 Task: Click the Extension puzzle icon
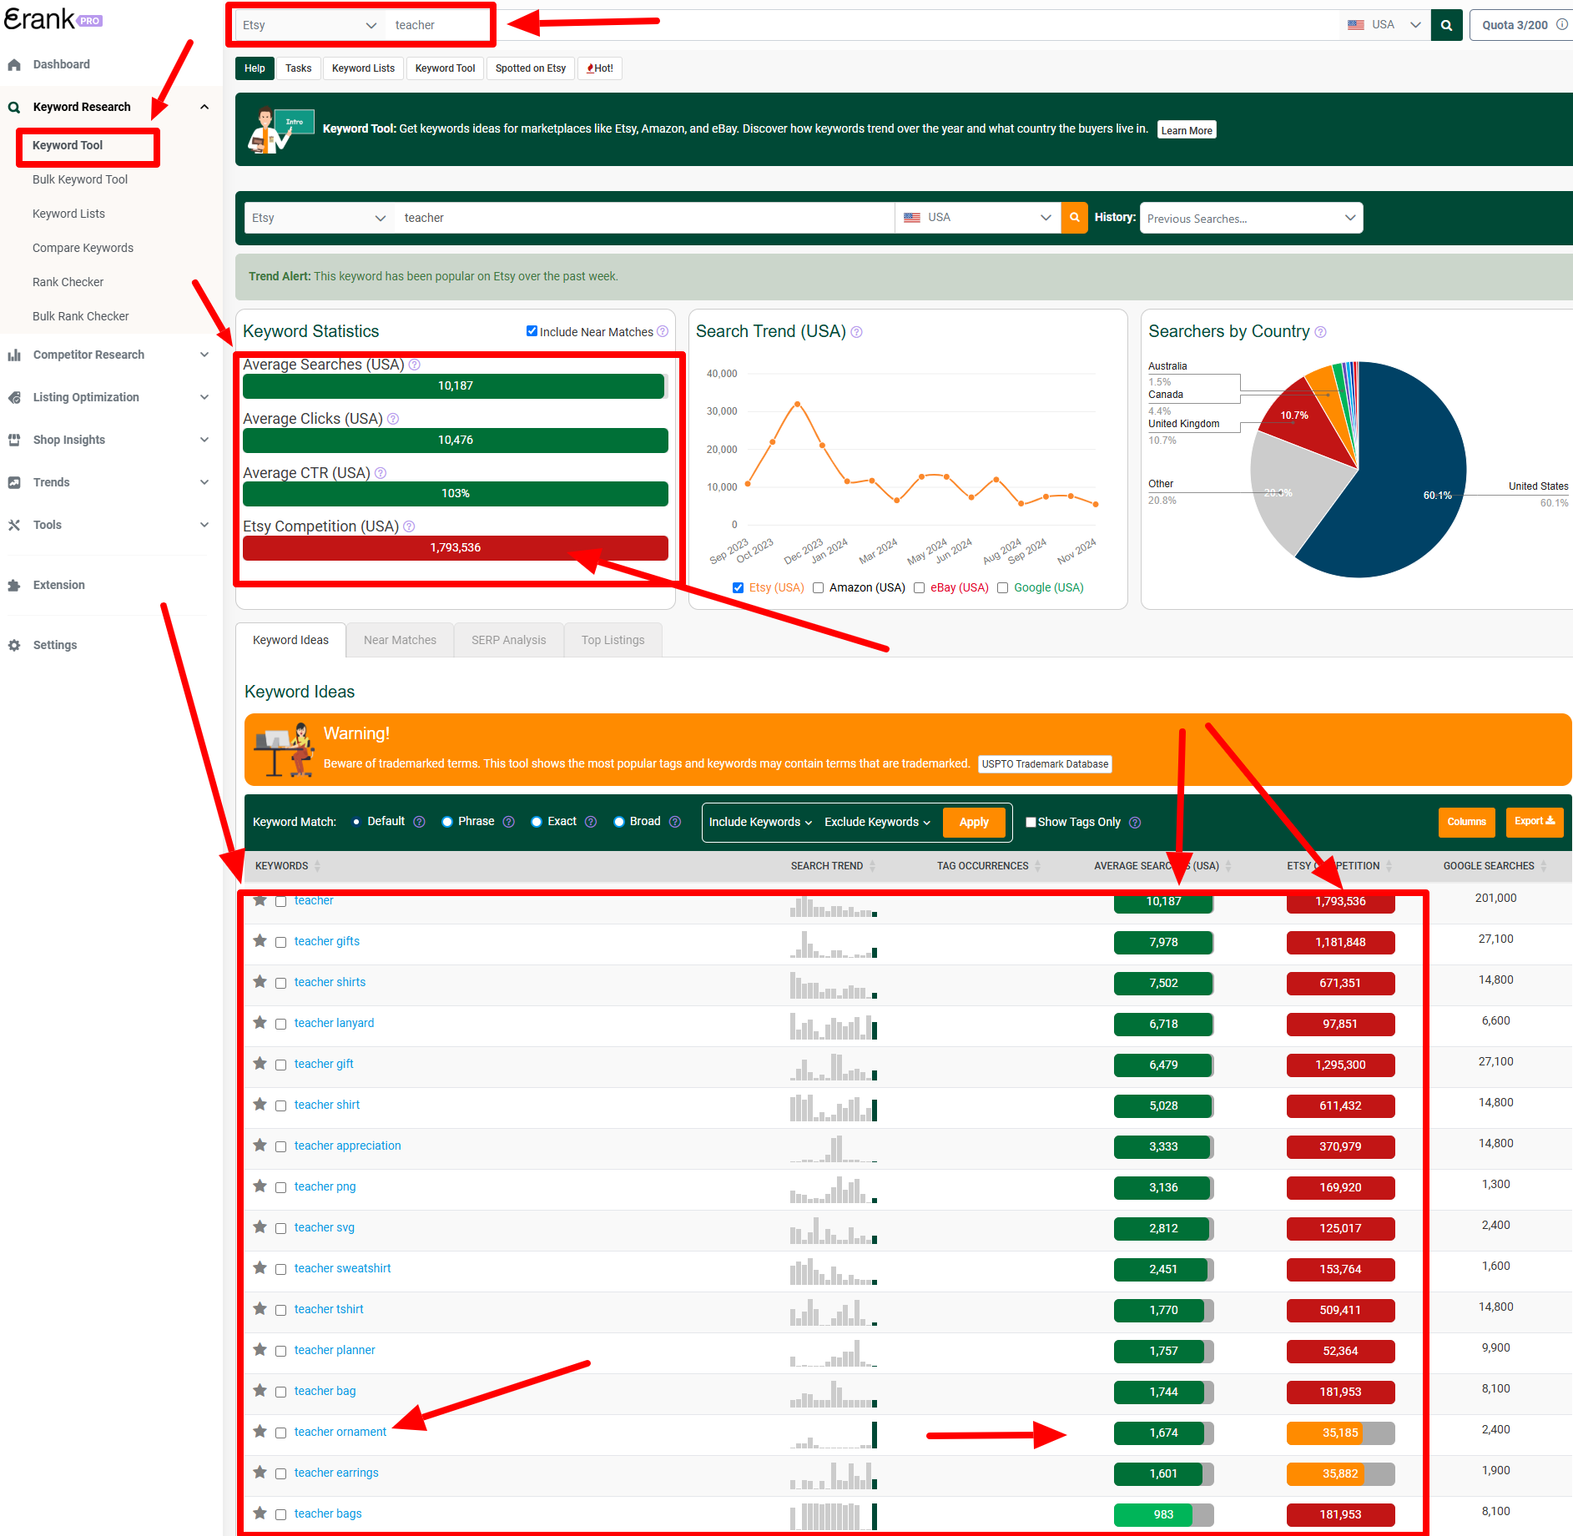pyautogui.click(x=14, y=585)
